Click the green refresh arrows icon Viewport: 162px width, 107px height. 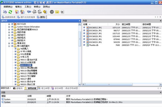(10, 12)
